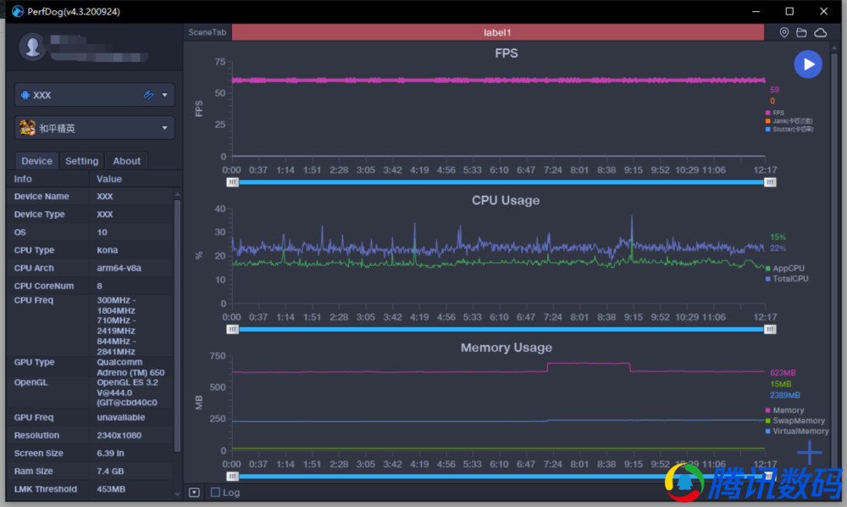
Task: Select the GPU Freq row label
Action: (x=34, y=417)
